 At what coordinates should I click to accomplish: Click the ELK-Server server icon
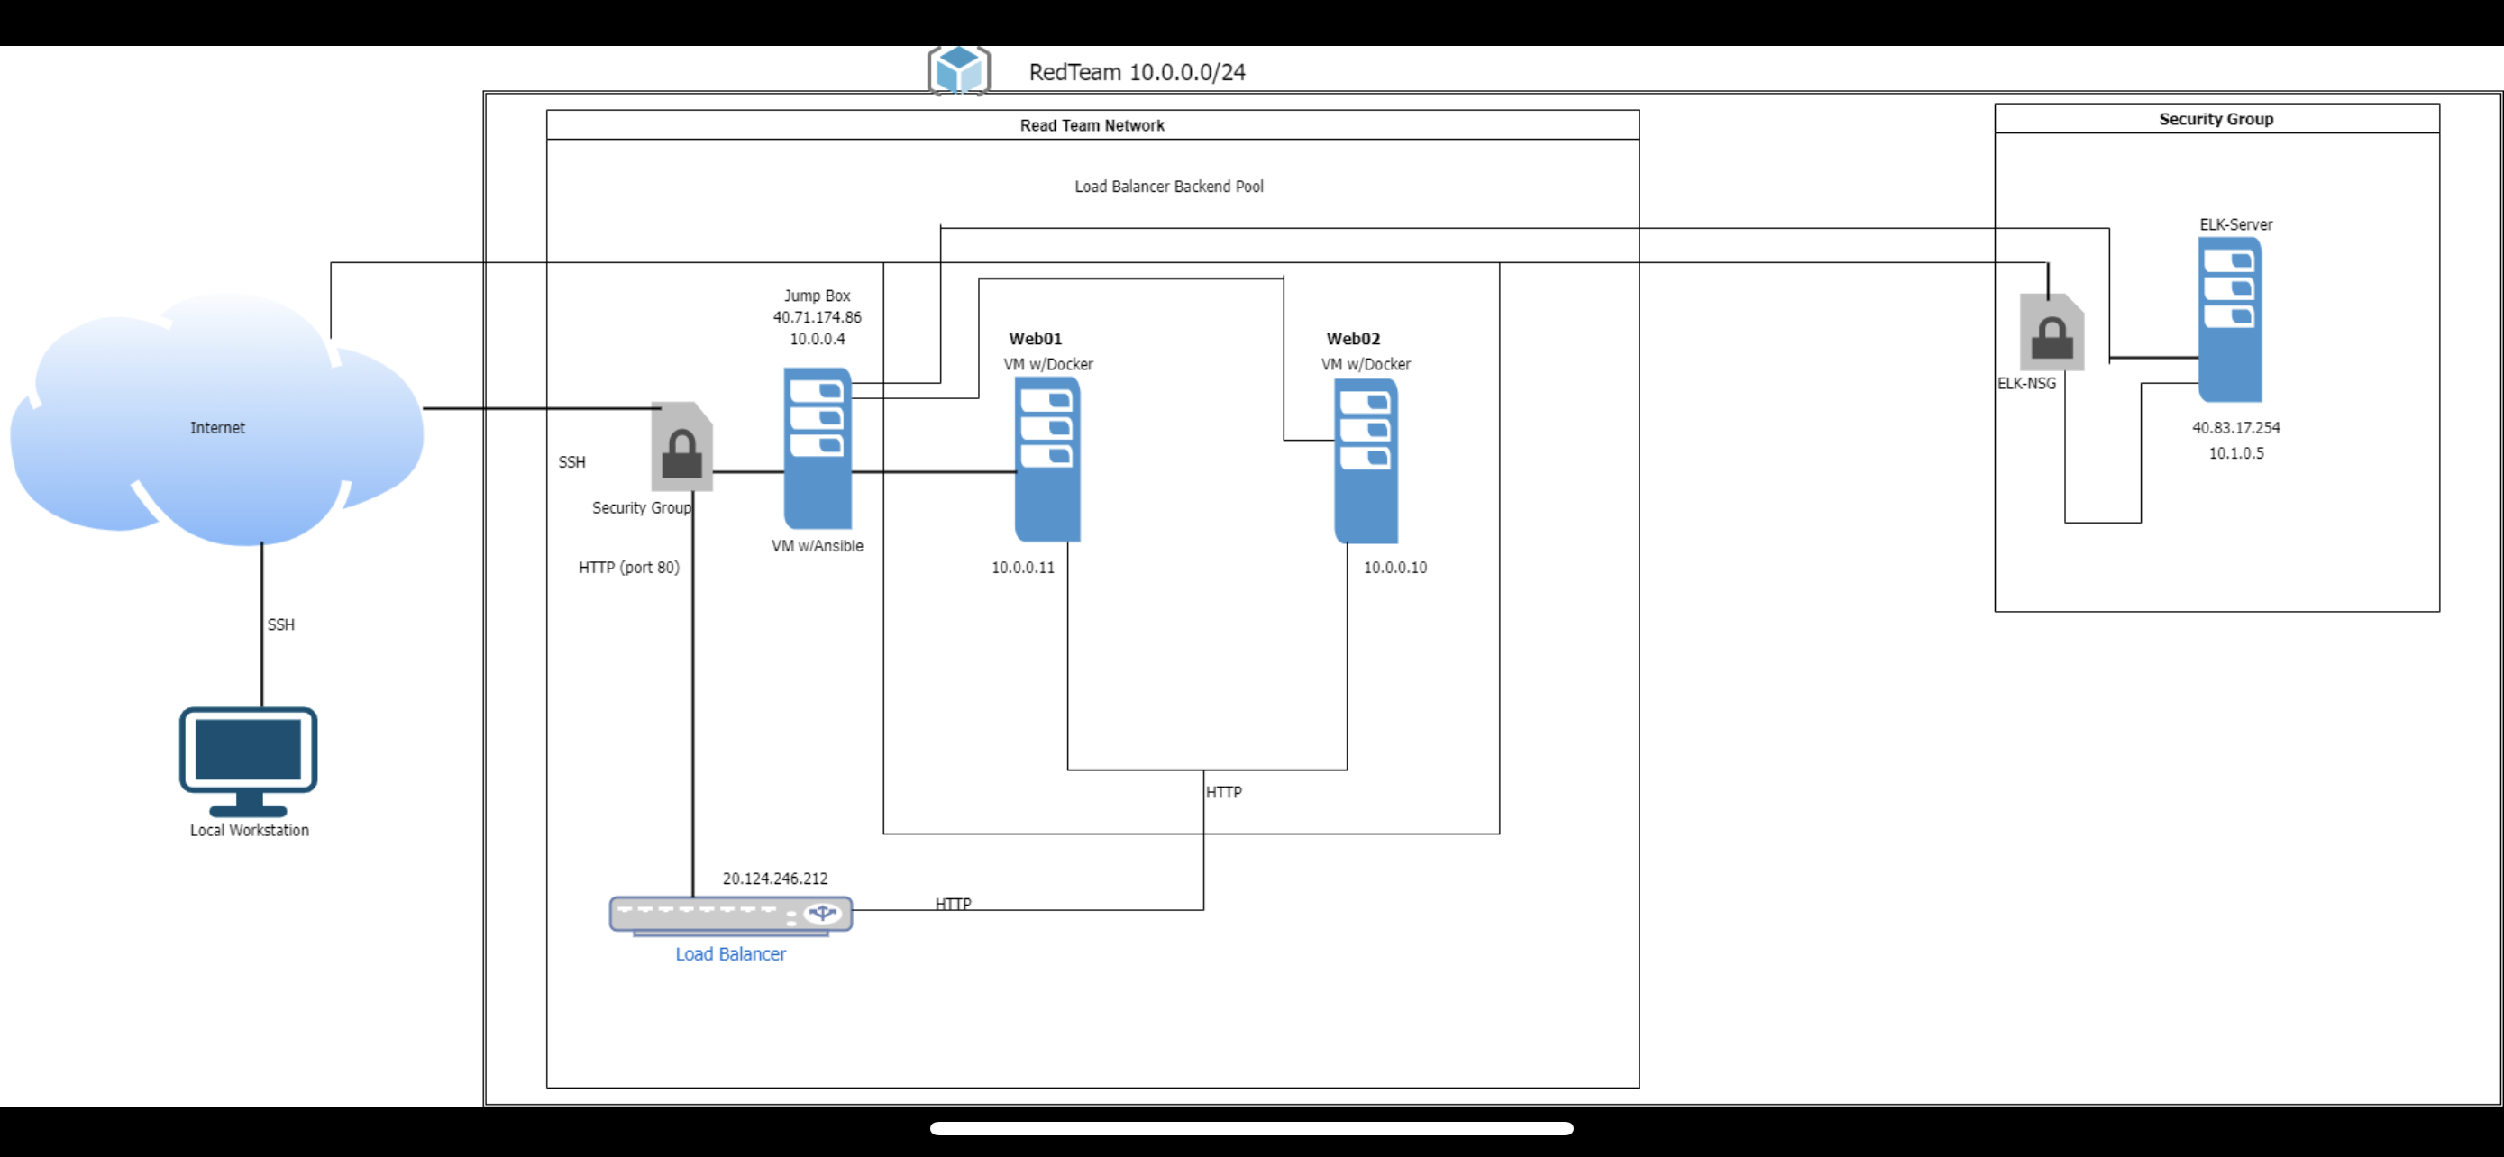point(2230,319)
